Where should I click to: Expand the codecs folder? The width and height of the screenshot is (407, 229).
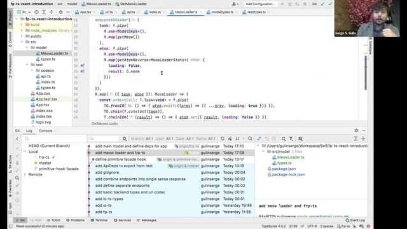coord(32,71)
